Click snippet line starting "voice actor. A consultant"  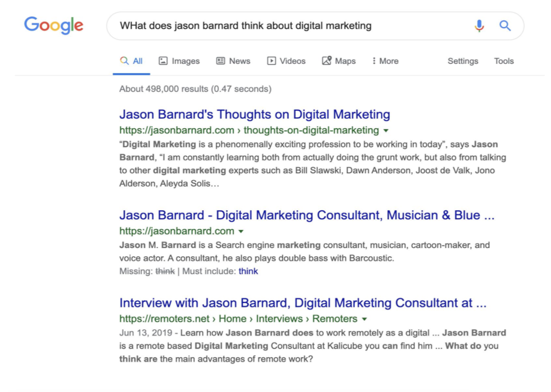tap(257, 258)
